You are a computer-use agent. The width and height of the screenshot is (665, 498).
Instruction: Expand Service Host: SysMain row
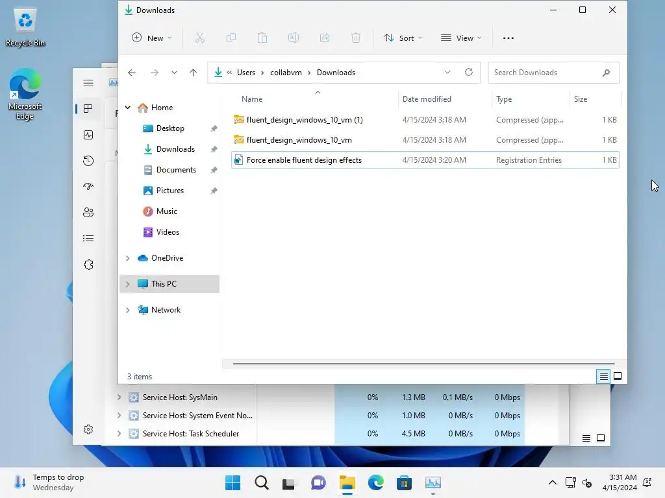pyautogui.click(x=119, y=397)
